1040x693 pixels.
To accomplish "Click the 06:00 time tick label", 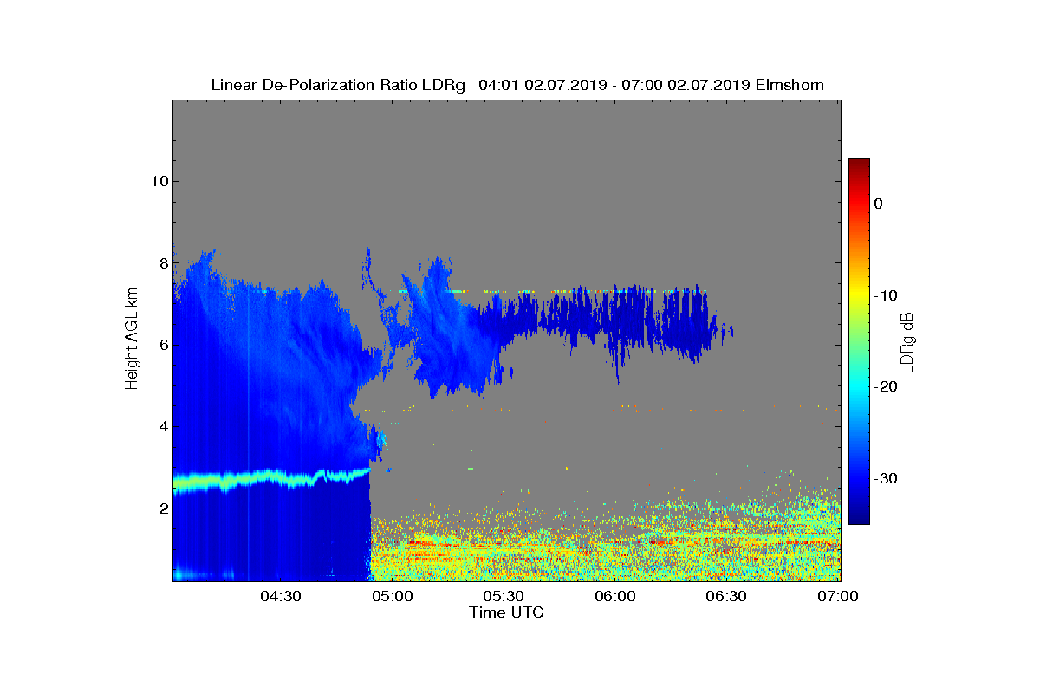I will 616,596.
